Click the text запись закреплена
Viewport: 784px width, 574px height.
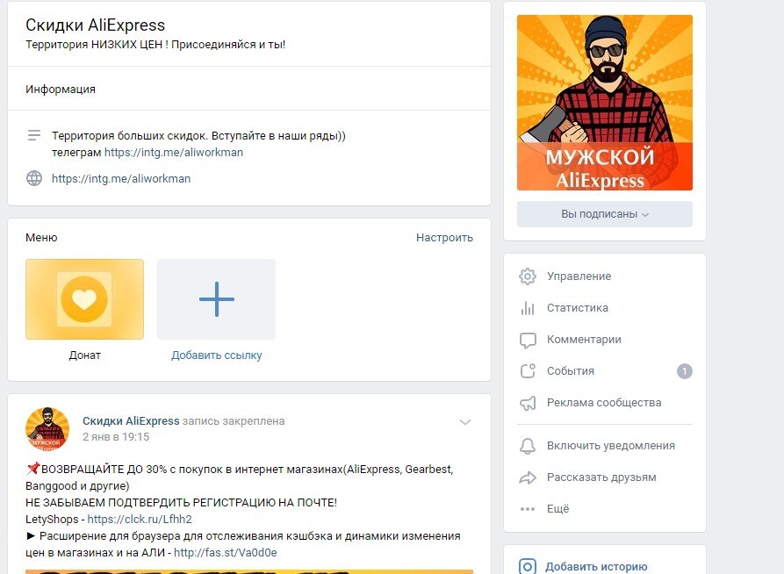[x=234, y=421]
